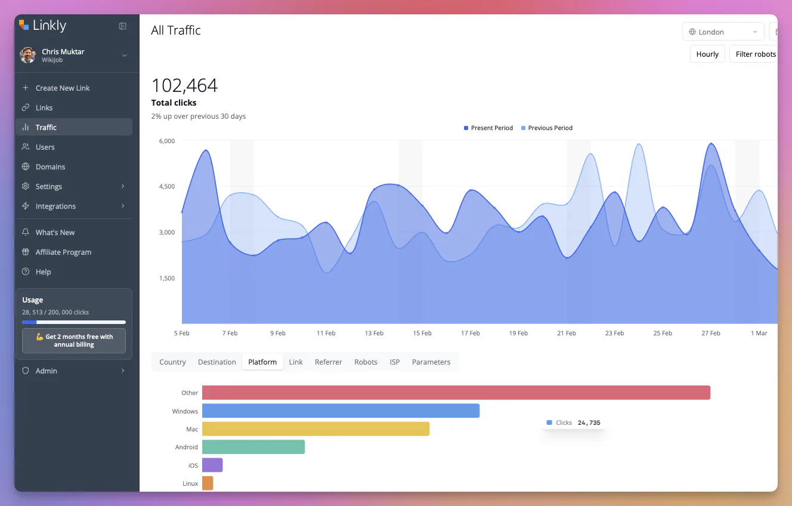Open the London timezone dropdown
The image size is (792, 506).
[723, 32]
